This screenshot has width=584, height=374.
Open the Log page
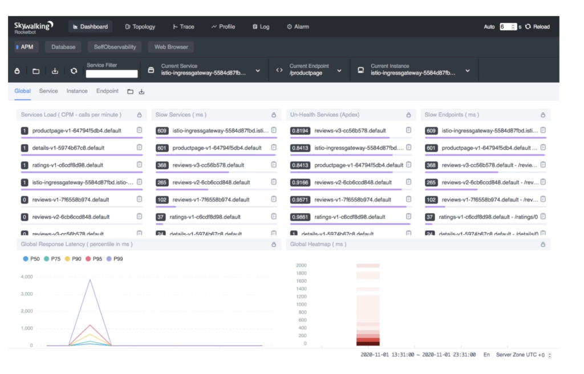261,27
